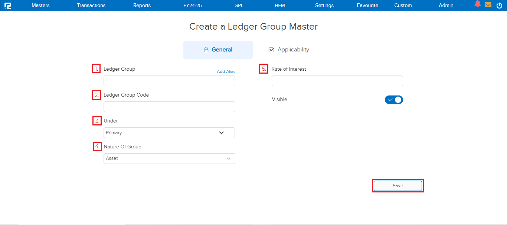Click the Rate of Interest field
This screenshot has width=507, height=225.
click(337, 81)
